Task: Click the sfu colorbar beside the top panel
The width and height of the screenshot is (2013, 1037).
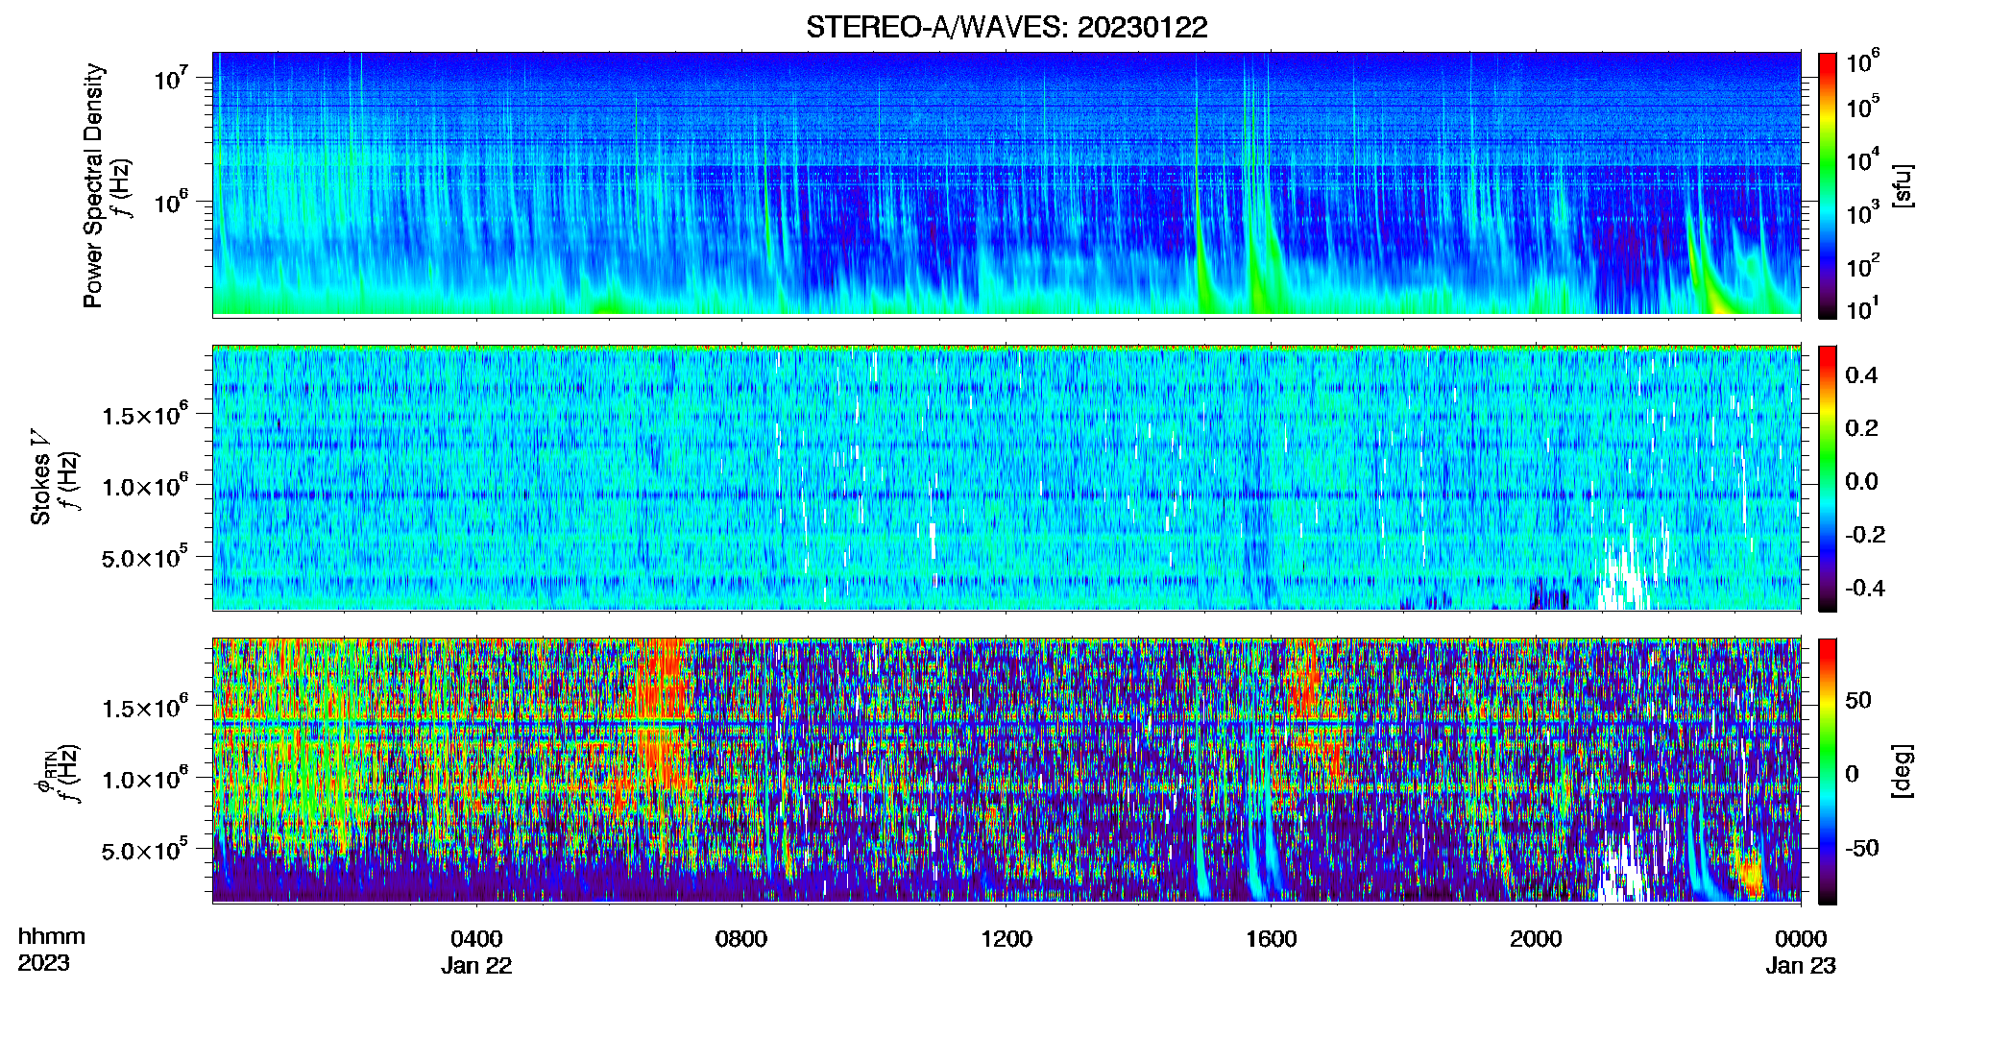Action: [x=1828, y=185]
